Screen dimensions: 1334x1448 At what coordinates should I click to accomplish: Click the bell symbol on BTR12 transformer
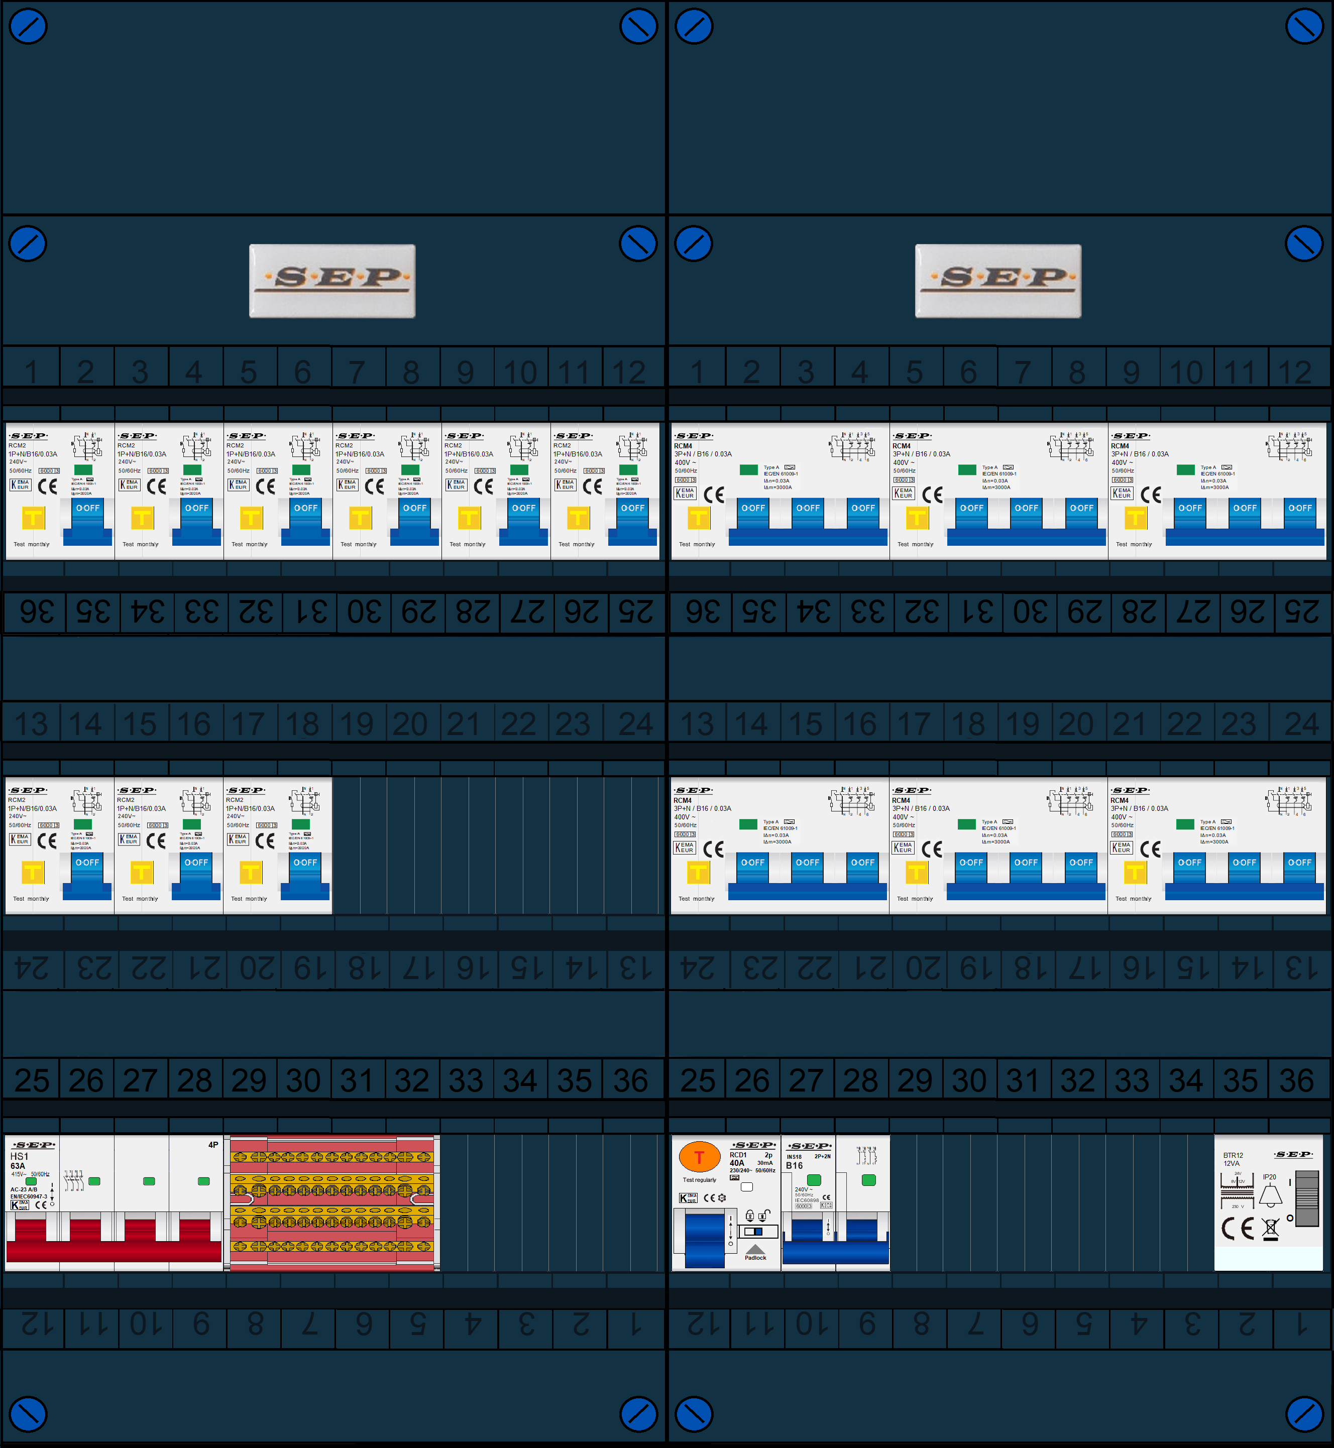1271,1195
